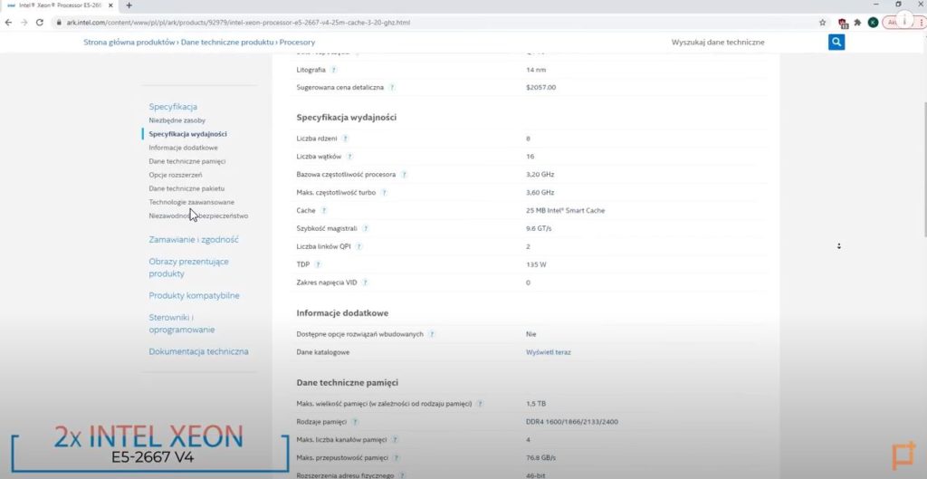The height and width of the screenshot is (479, 927).
Task: Jump to Specyfikacja in sidebar
Action: click(x=173, y=107)
